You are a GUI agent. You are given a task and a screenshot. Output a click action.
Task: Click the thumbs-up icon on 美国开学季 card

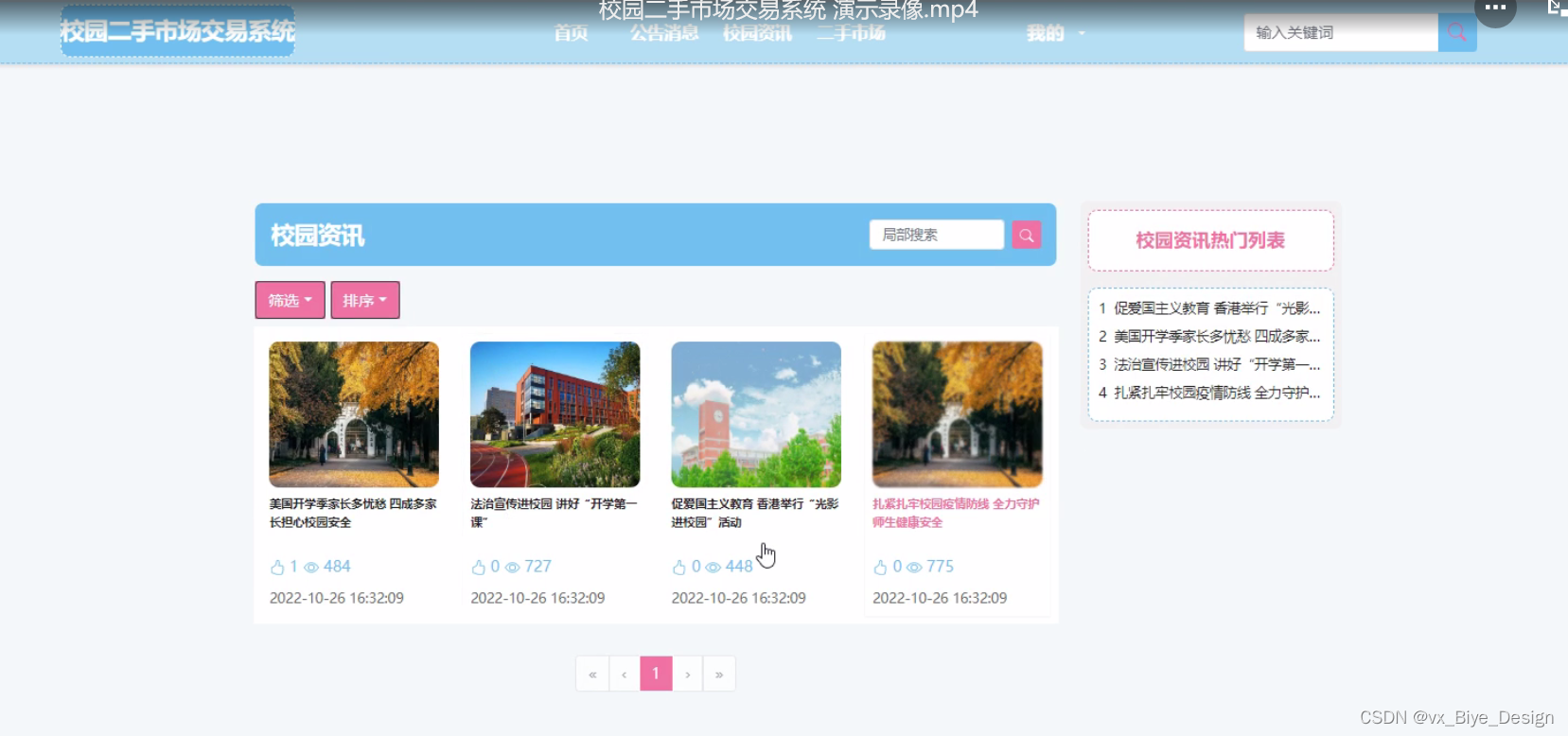277,567
